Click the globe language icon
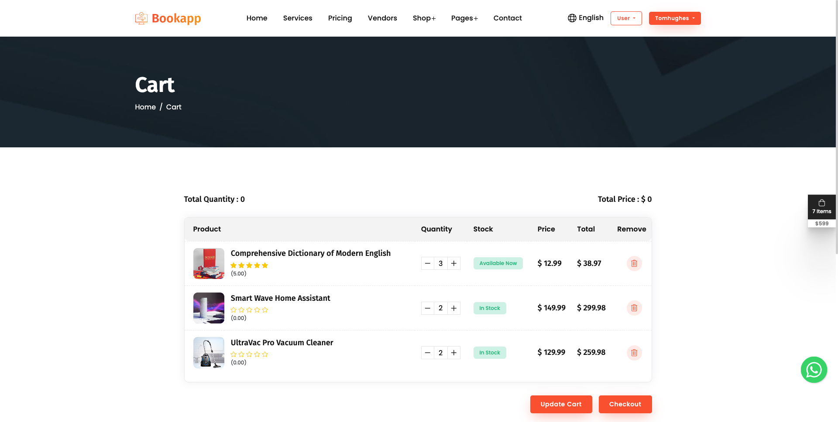This screenshot has width=838, height=422. click(571, 18)
